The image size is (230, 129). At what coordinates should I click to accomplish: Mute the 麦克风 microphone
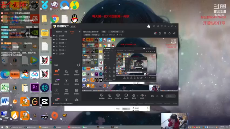click(134, 96)
